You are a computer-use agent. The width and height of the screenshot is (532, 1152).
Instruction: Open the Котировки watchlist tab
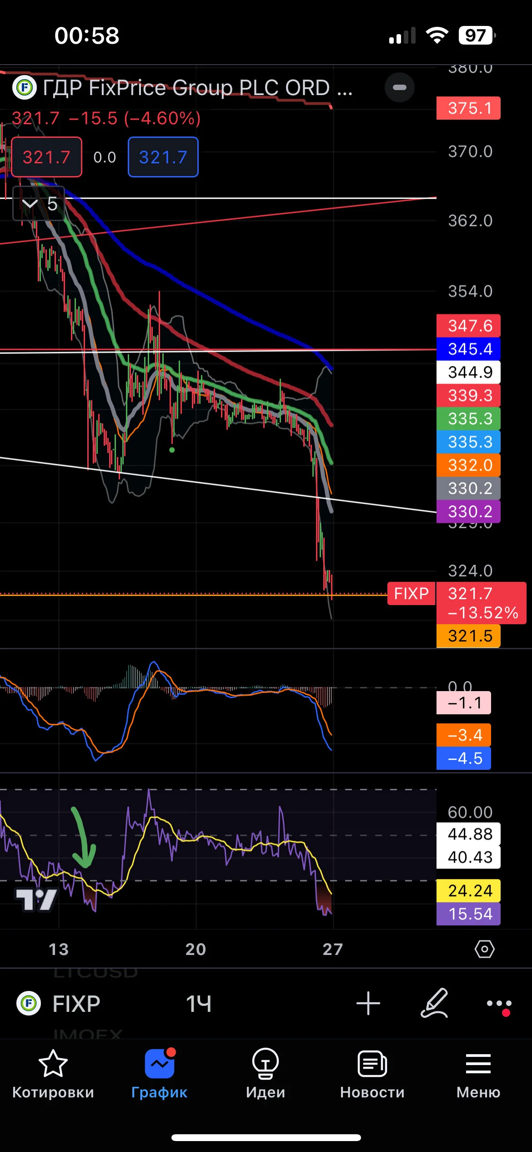coord(53,1074)
